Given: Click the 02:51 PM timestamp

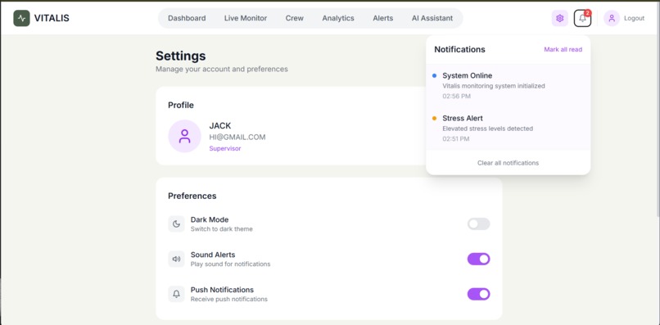Looking at the screenshot, I should [456, 139].
